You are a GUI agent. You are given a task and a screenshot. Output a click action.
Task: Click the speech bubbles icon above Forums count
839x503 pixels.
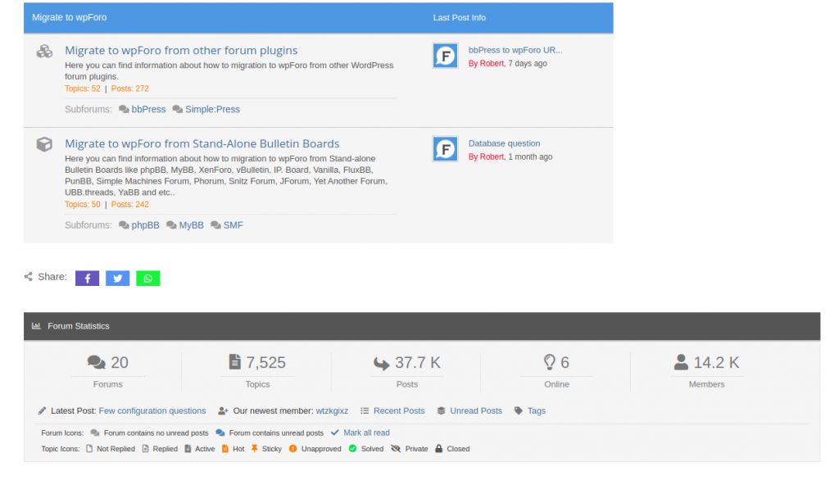(97, 362)
